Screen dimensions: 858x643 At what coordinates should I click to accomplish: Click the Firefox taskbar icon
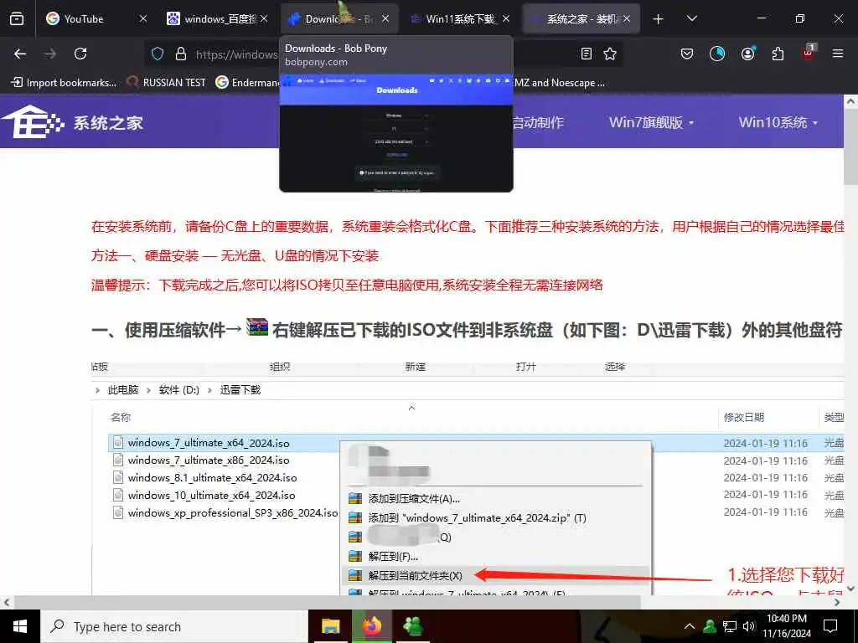372,626
